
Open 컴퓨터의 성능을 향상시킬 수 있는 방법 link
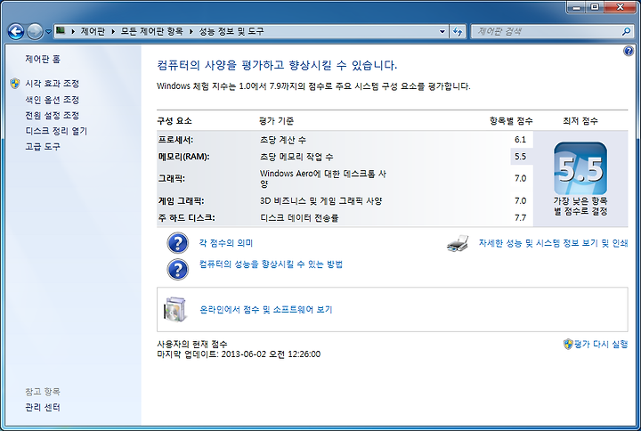(271, 264)
